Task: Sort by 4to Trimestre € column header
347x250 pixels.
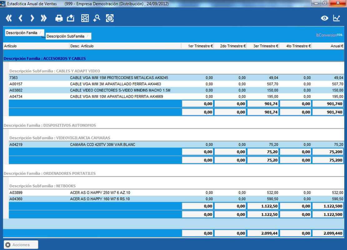Action: click(295, 46)
